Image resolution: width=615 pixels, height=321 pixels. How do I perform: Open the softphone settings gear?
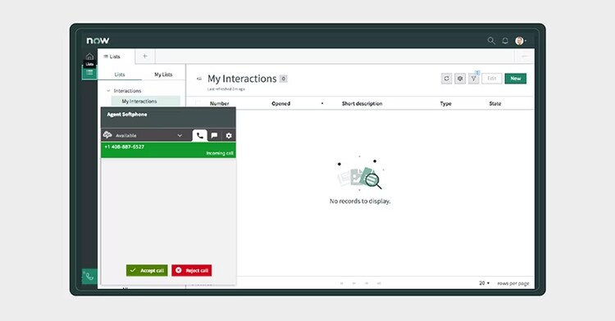pos(229,135)
